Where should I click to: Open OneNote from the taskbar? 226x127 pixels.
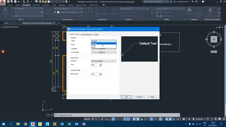click(x=84, y=124)
